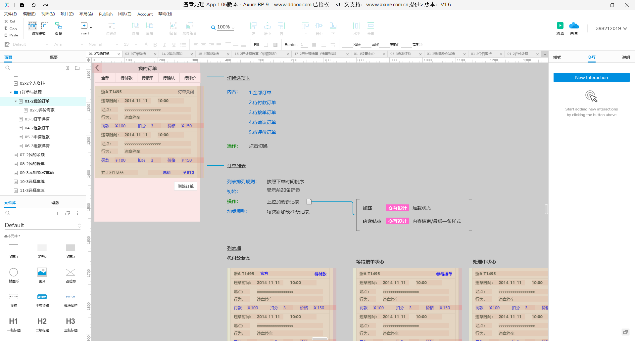Click the Fill color swatch
635x341 pixels.
[x=266, y=45]
